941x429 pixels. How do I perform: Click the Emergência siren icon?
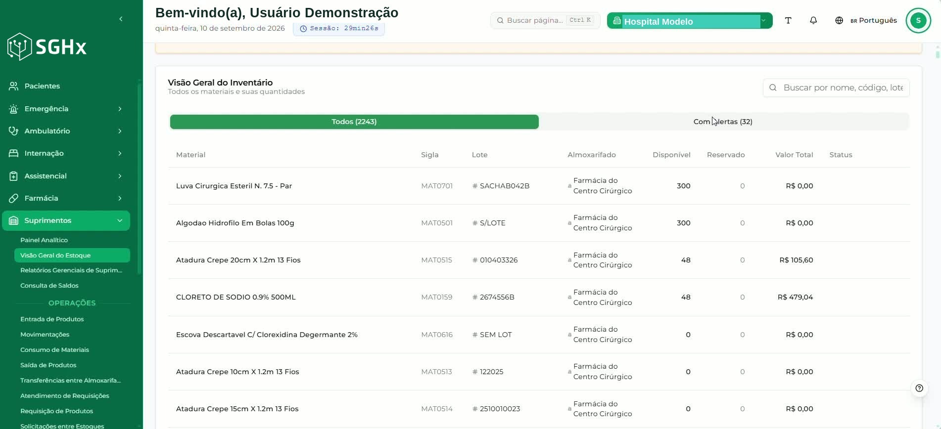14,109
